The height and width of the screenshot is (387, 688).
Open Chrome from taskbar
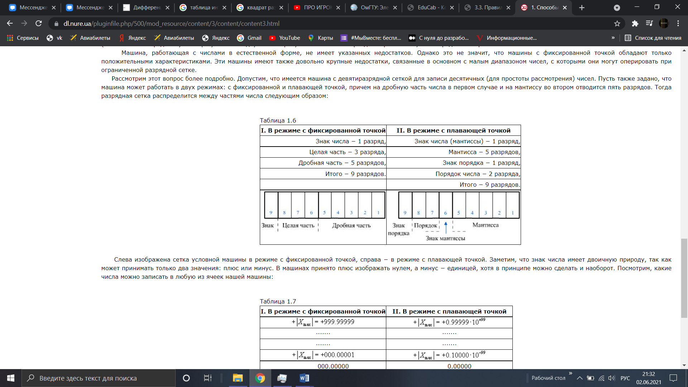pyautogui.click(x=260, y=378)
